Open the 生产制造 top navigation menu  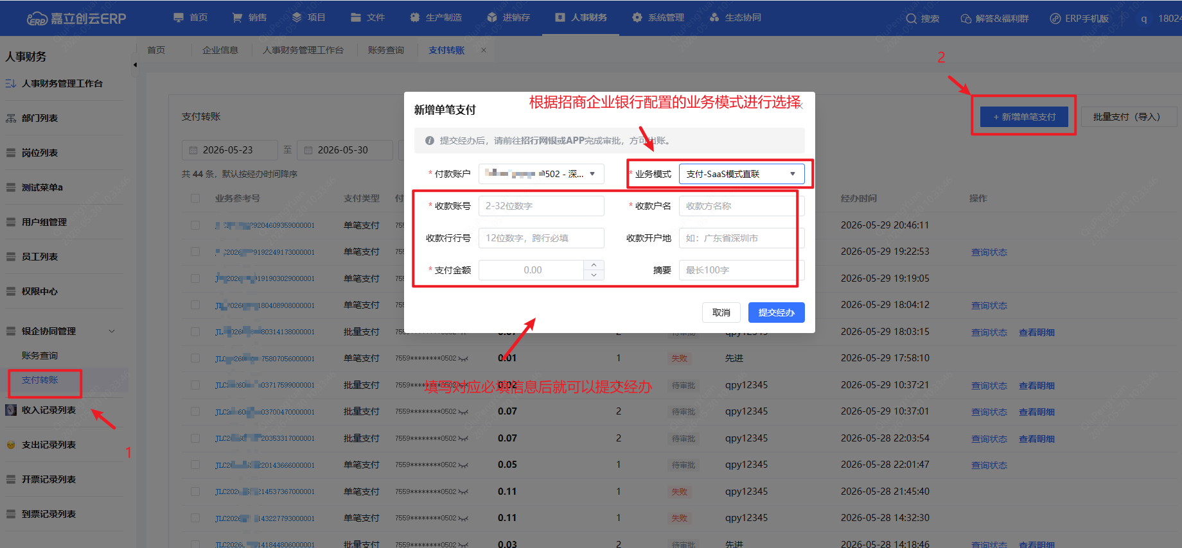pos(436,17)
